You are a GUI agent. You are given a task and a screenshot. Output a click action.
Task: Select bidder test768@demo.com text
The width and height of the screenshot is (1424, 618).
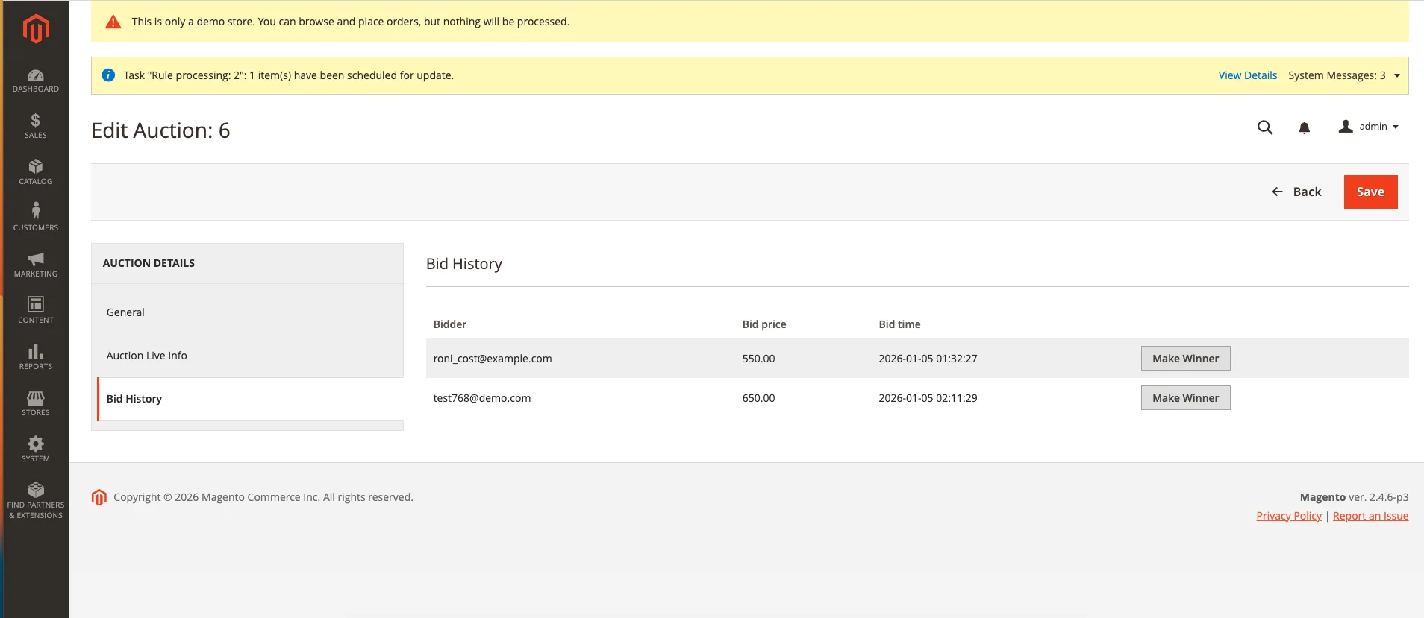(482, 398)
